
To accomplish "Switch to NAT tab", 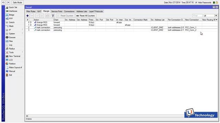I will pyautogui.click(x=39, y=11).
